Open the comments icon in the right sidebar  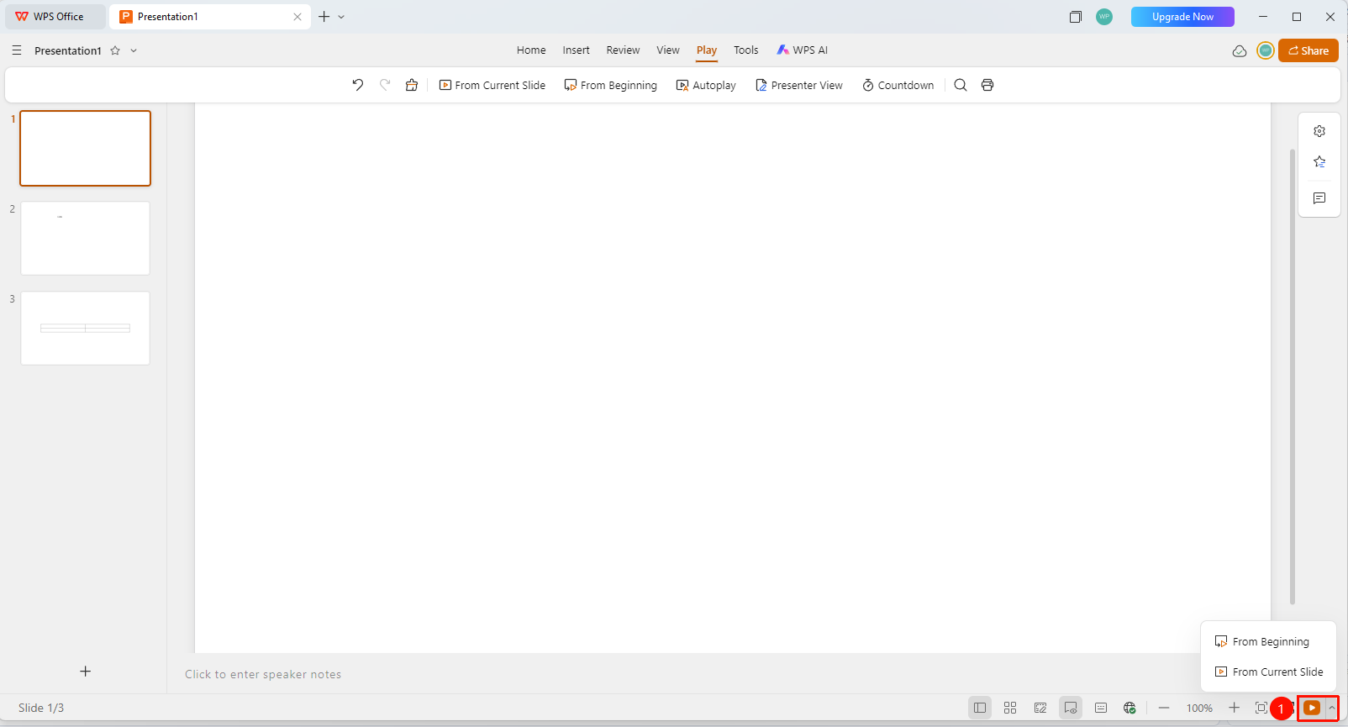coord(1319,198)
